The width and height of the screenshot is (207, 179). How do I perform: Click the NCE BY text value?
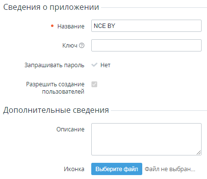click(x=104, y=26)
